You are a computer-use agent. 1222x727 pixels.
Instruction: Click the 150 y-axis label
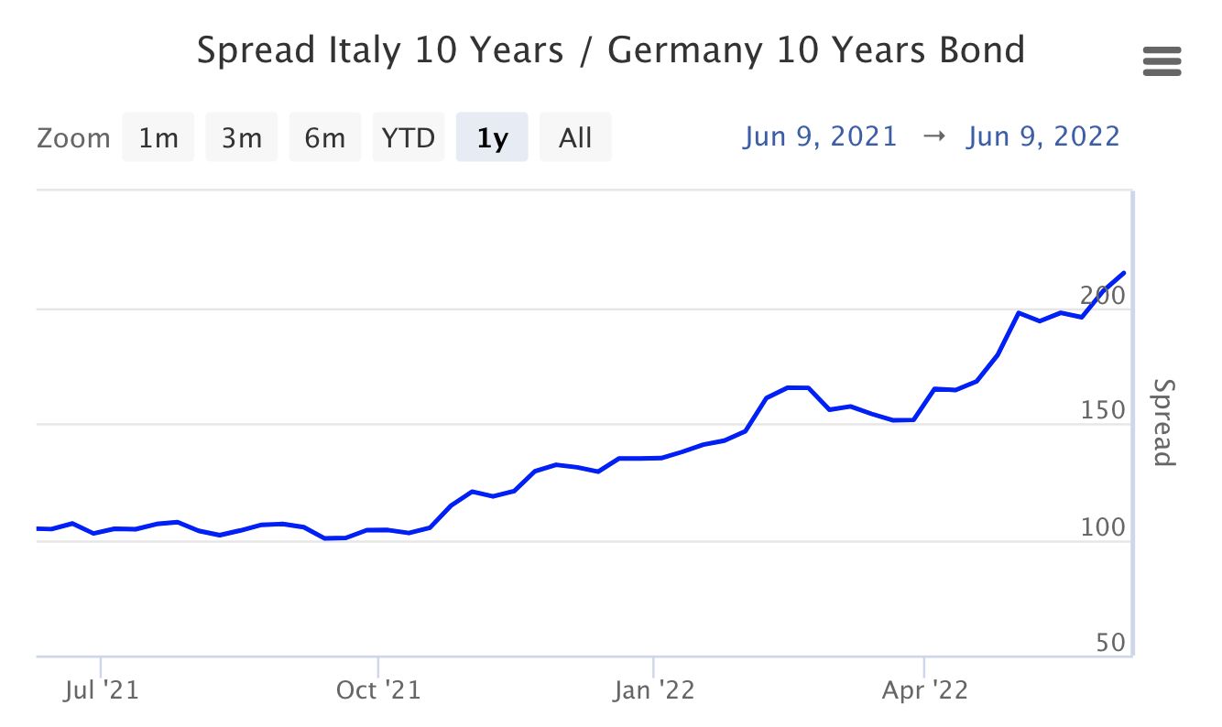tap(1102, 410)
